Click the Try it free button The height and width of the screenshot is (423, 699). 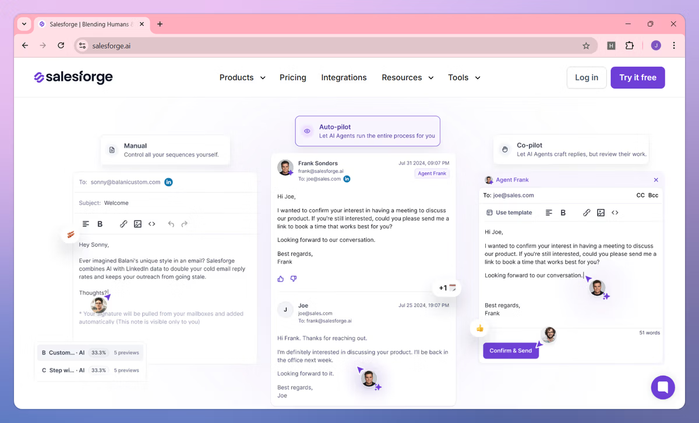(x=638, y=77)
